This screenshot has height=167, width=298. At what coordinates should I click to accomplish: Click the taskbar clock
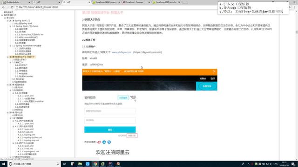point(284,164)
